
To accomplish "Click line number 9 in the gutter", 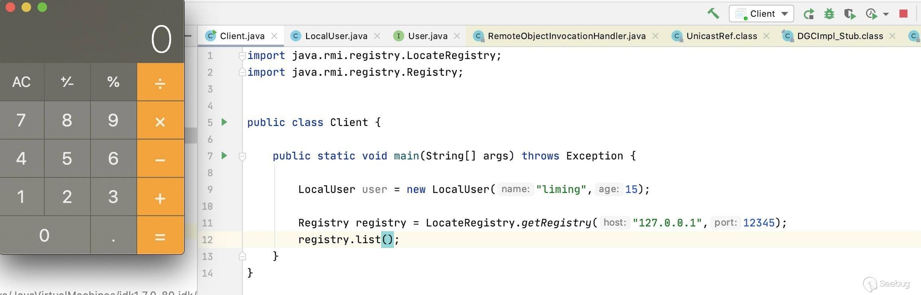I will tap(210, 189).
